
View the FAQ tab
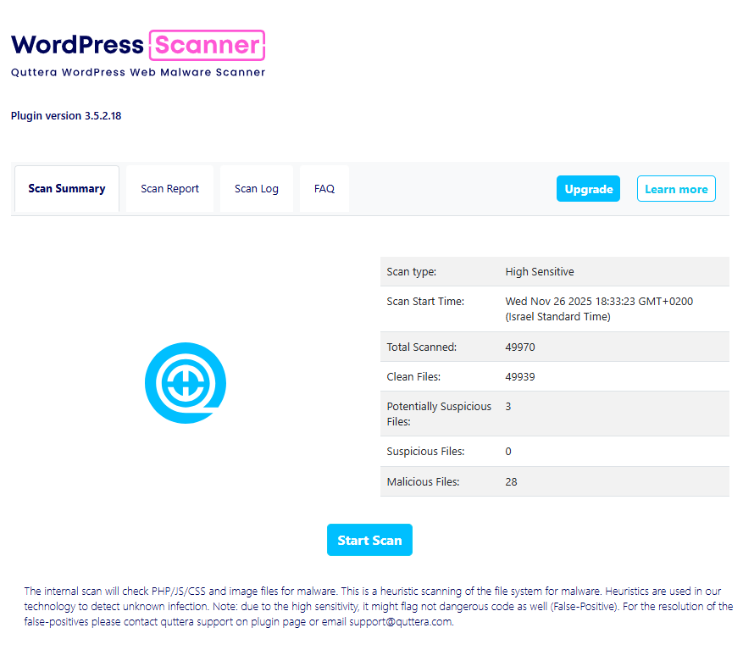[x=324, y=188]
